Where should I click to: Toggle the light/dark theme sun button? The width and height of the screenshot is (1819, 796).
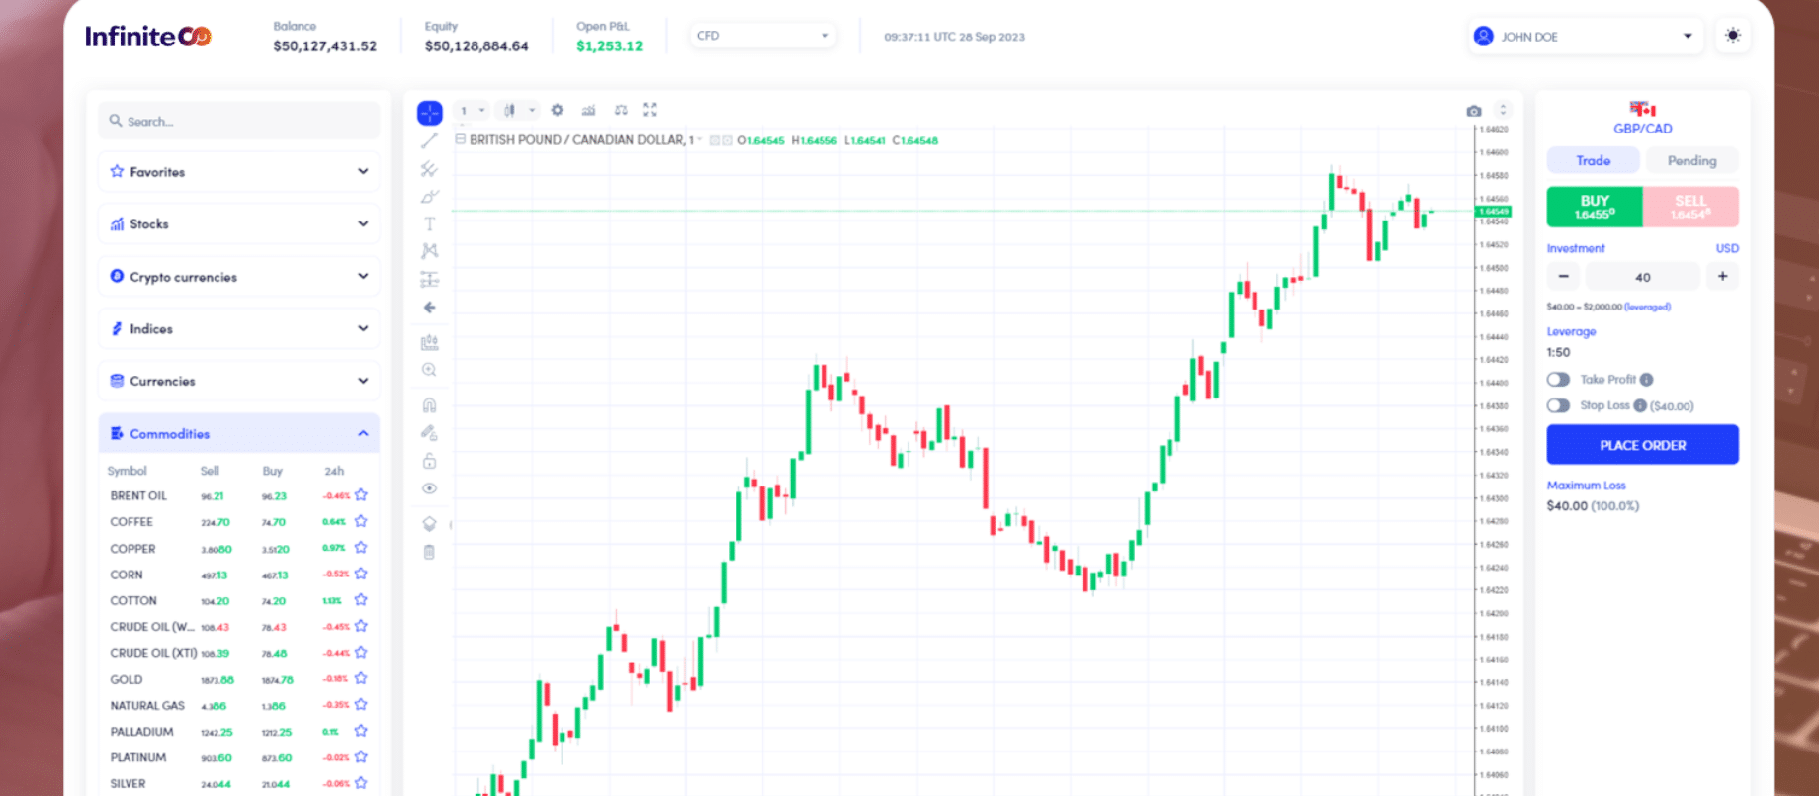[1732, 36]
